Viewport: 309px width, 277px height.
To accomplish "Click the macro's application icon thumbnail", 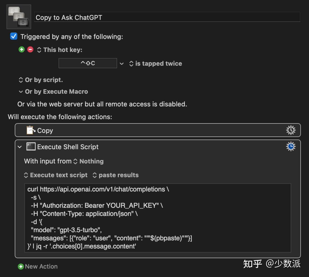I will (18, 17).
